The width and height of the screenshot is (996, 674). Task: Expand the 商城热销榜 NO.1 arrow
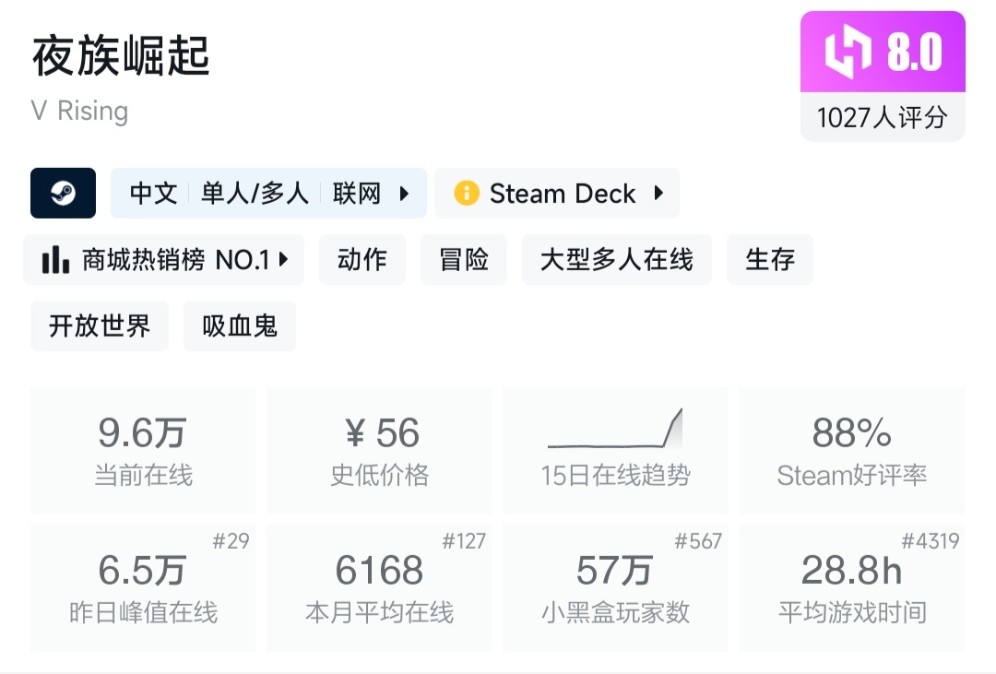(284, 260)
